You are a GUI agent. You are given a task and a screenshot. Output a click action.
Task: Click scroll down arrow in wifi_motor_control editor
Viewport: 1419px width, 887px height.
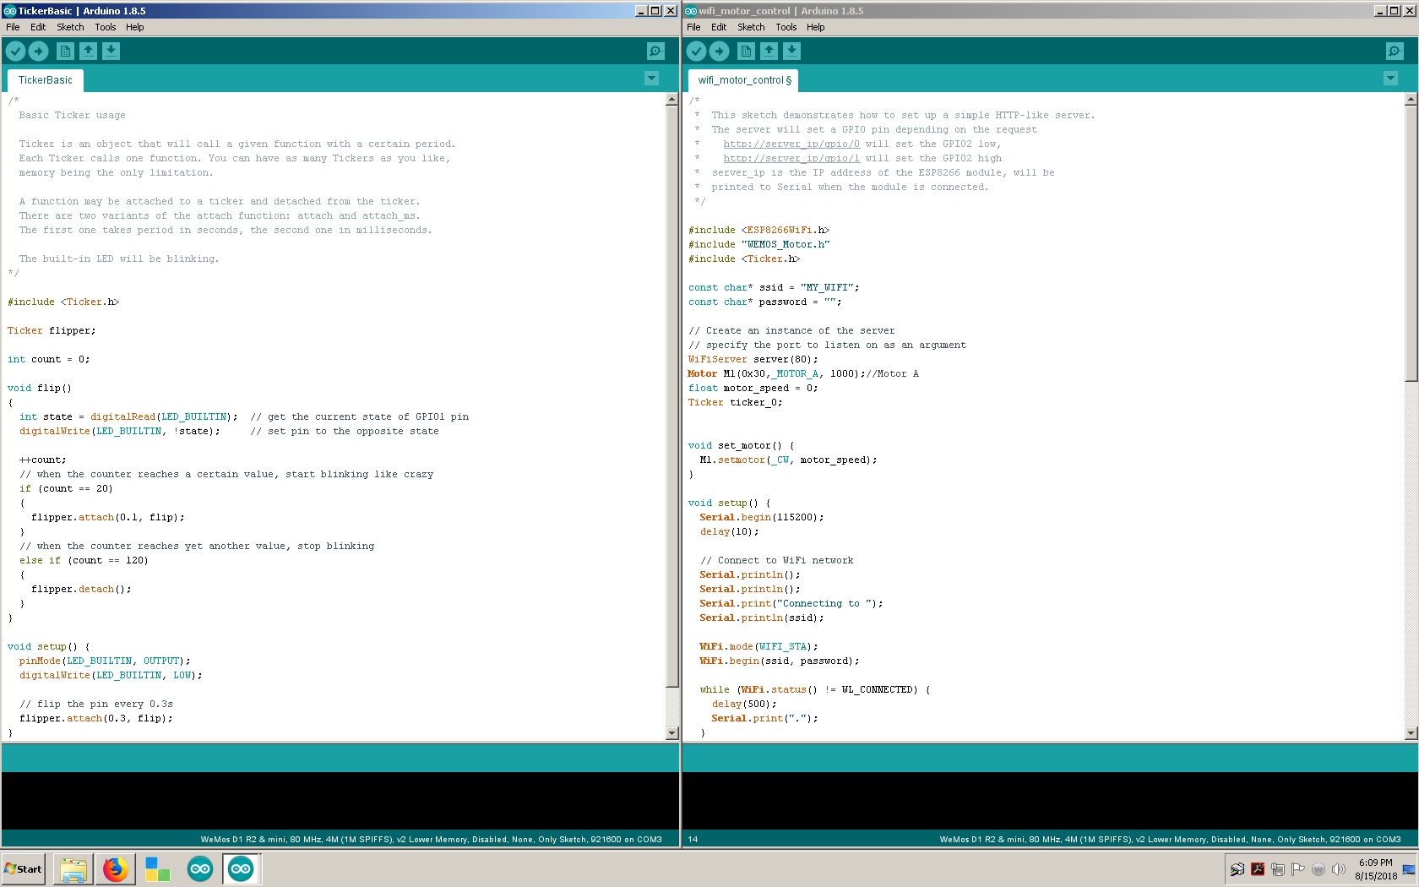tap(1411, 733)
